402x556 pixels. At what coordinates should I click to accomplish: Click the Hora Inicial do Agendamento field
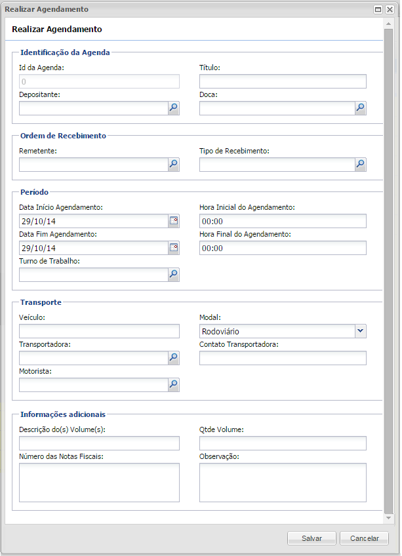[x=283, y=221]
